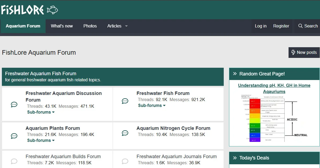Screen dimensions: 320x168
Task: Open the Freshwater Aquarium Discussion Forum title
Action: (x=64, y=97)
